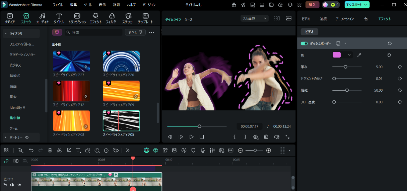Open the フィルター filters tab
Image resolution: width=407 pixels, height=191 pixels.
point(112,18)
